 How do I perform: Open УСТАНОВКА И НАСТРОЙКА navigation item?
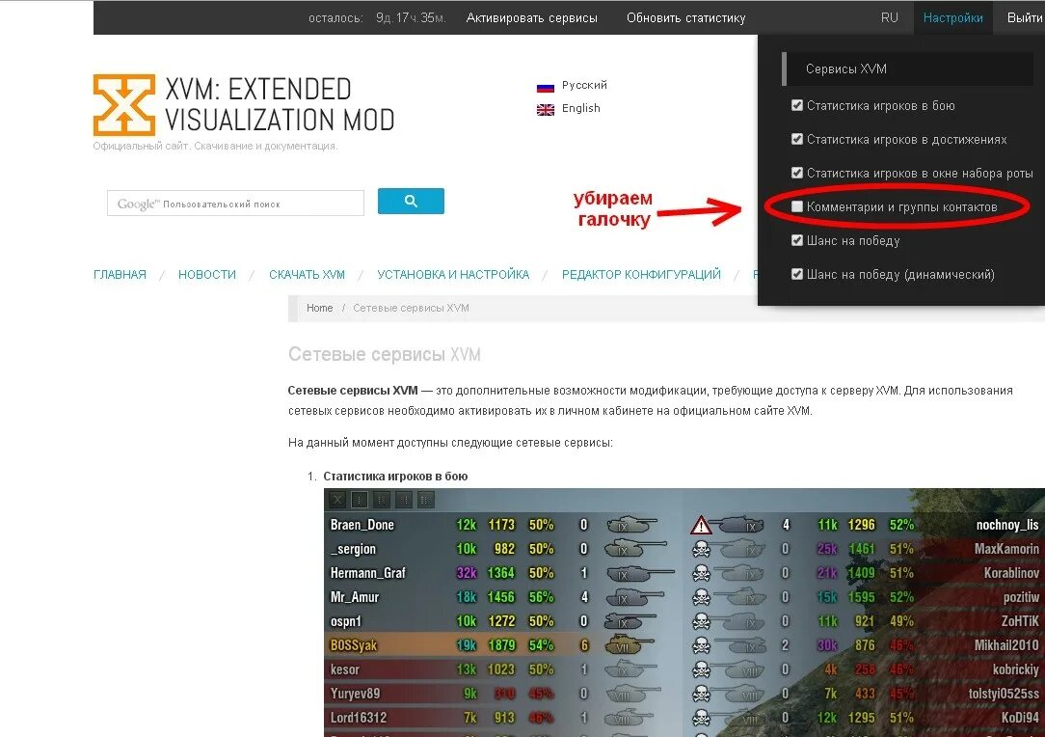453,275
